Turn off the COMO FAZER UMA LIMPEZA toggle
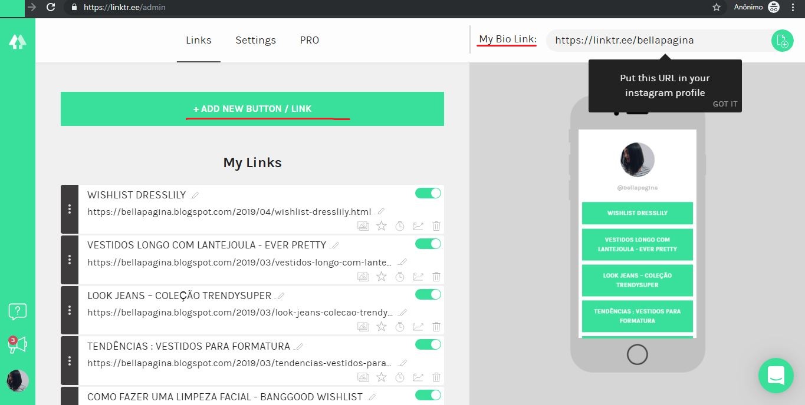 428,395
